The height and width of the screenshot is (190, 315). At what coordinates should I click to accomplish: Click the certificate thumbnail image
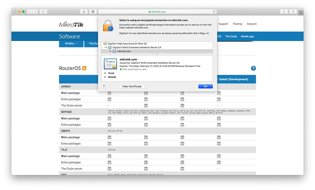click(x=110, y=64)
